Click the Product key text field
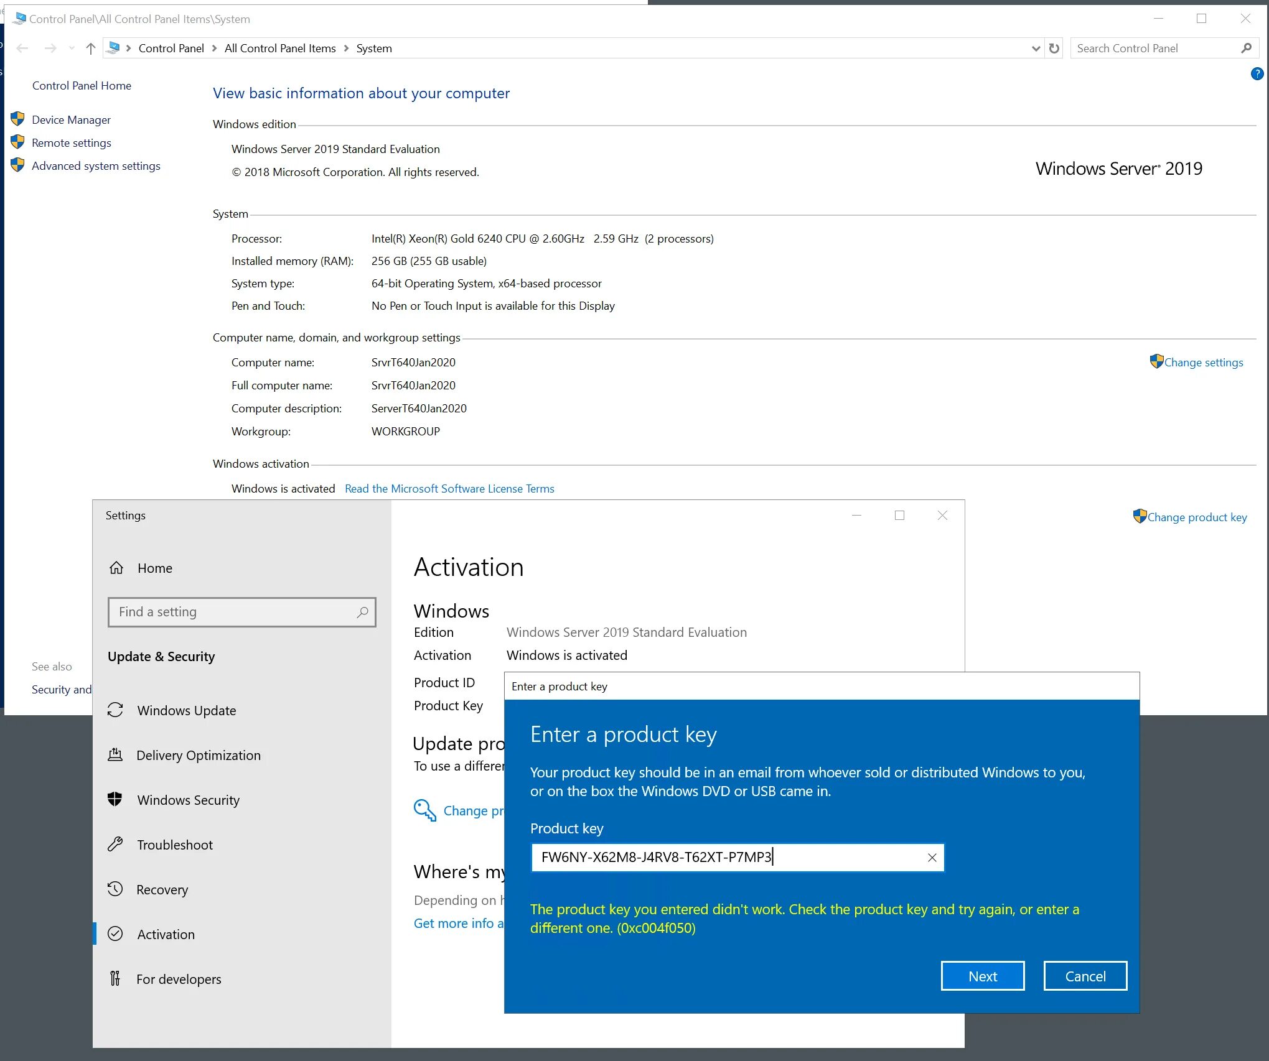Image resolution: width=1269 pixels, height=1061 pixels. click(x=738, y=857)
